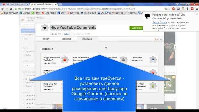
Task: Click the web store search field
Action: [x=28, y=25]
